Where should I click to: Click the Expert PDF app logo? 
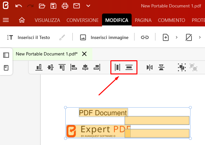6,5
